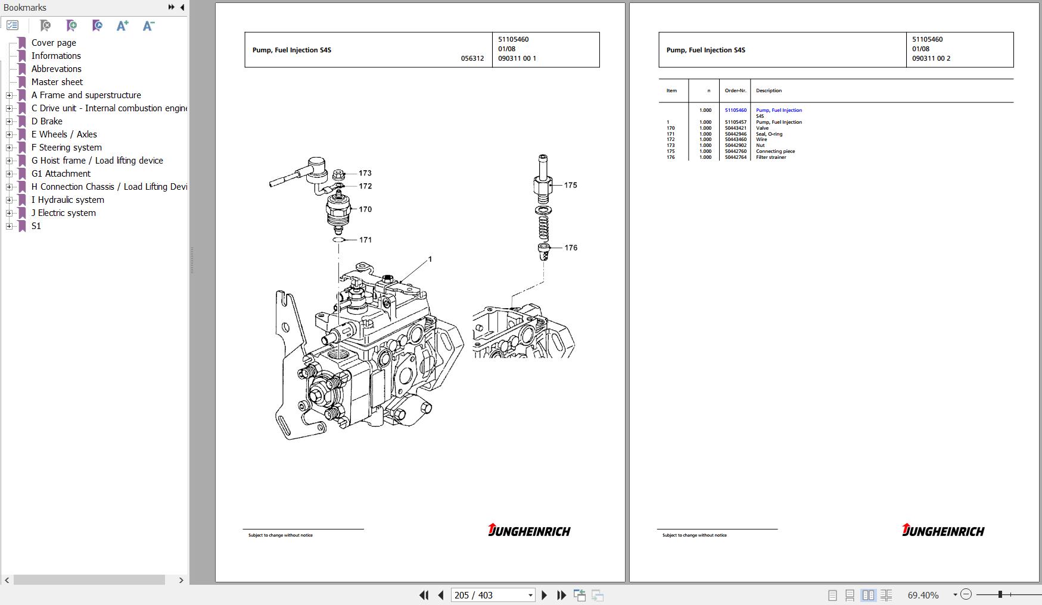
Task: Switch to single page view mode
Action: pos(832,595)
